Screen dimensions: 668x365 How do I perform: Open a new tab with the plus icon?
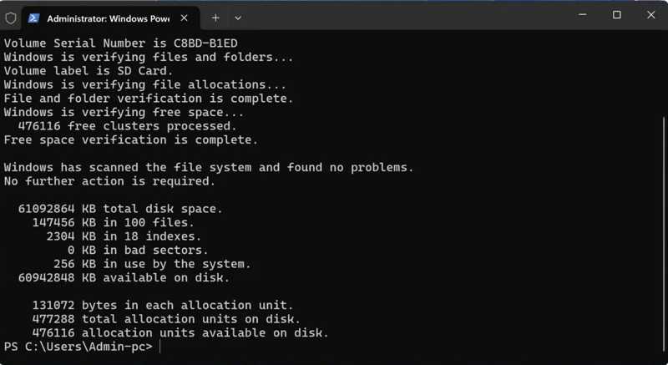(x=215, y=18)
